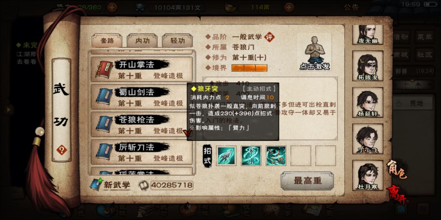Tap the plus icon next to stamina

tap(112, 7)
